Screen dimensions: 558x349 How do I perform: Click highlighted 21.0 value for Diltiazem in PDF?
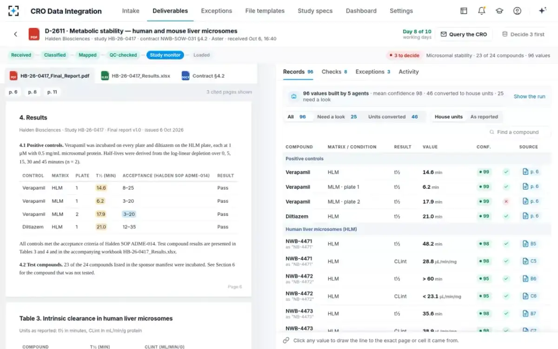pos(101,227)
